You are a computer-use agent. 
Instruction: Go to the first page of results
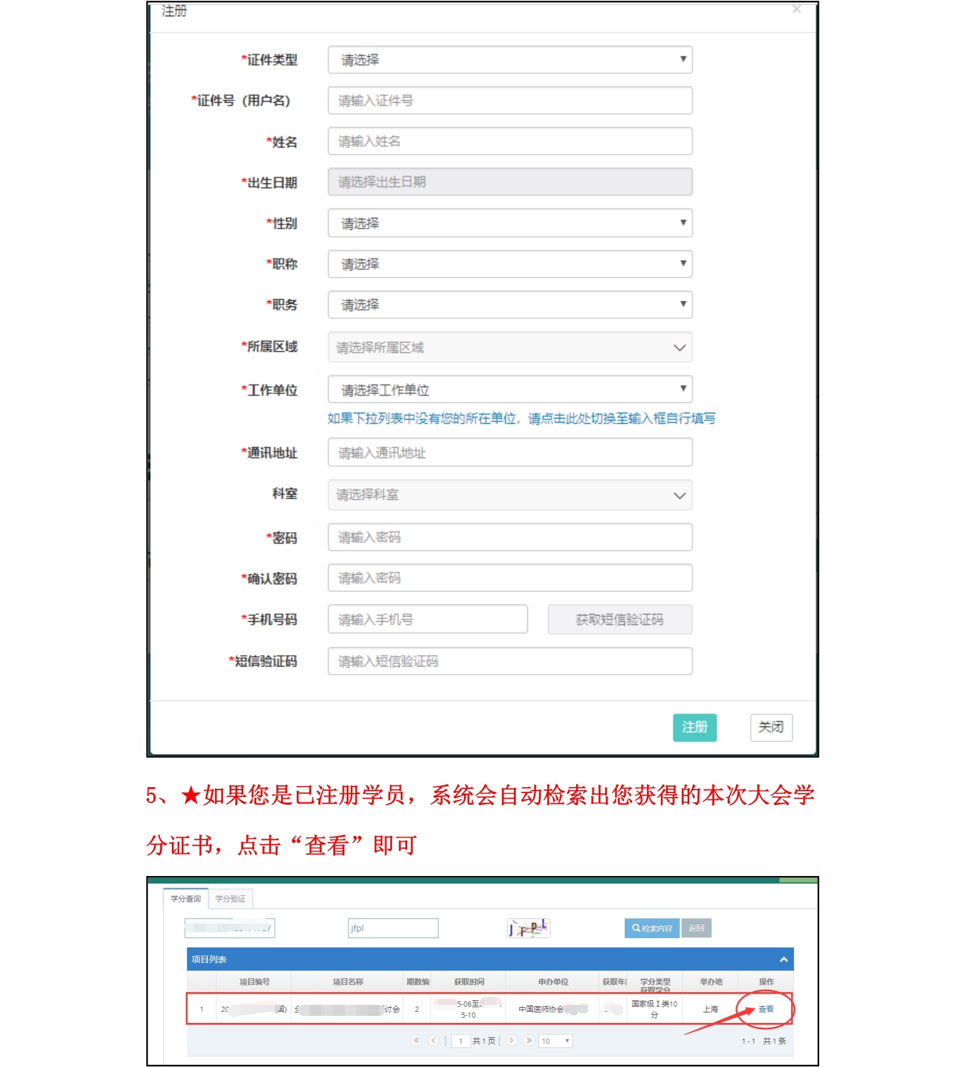[x=416, y=1040]
